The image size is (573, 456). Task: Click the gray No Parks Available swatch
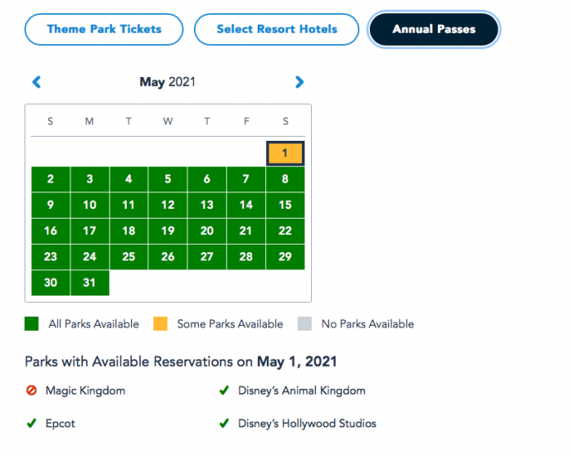pyautogui.click(x=305, y=324)
